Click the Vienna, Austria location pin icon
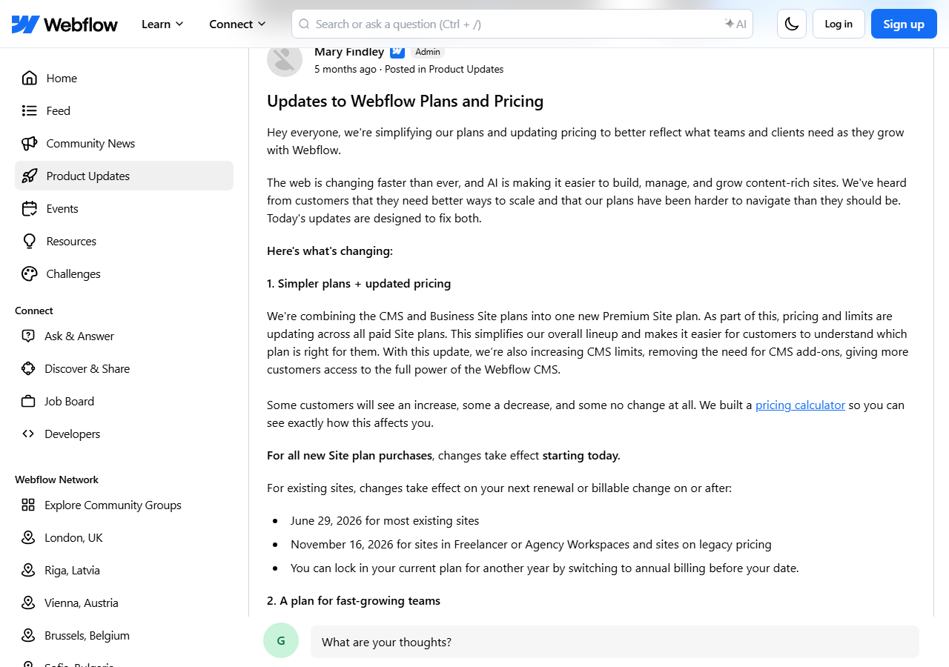The height and width of the screenshot is (667, 949). pyautogui.click(x=28, y=603)
